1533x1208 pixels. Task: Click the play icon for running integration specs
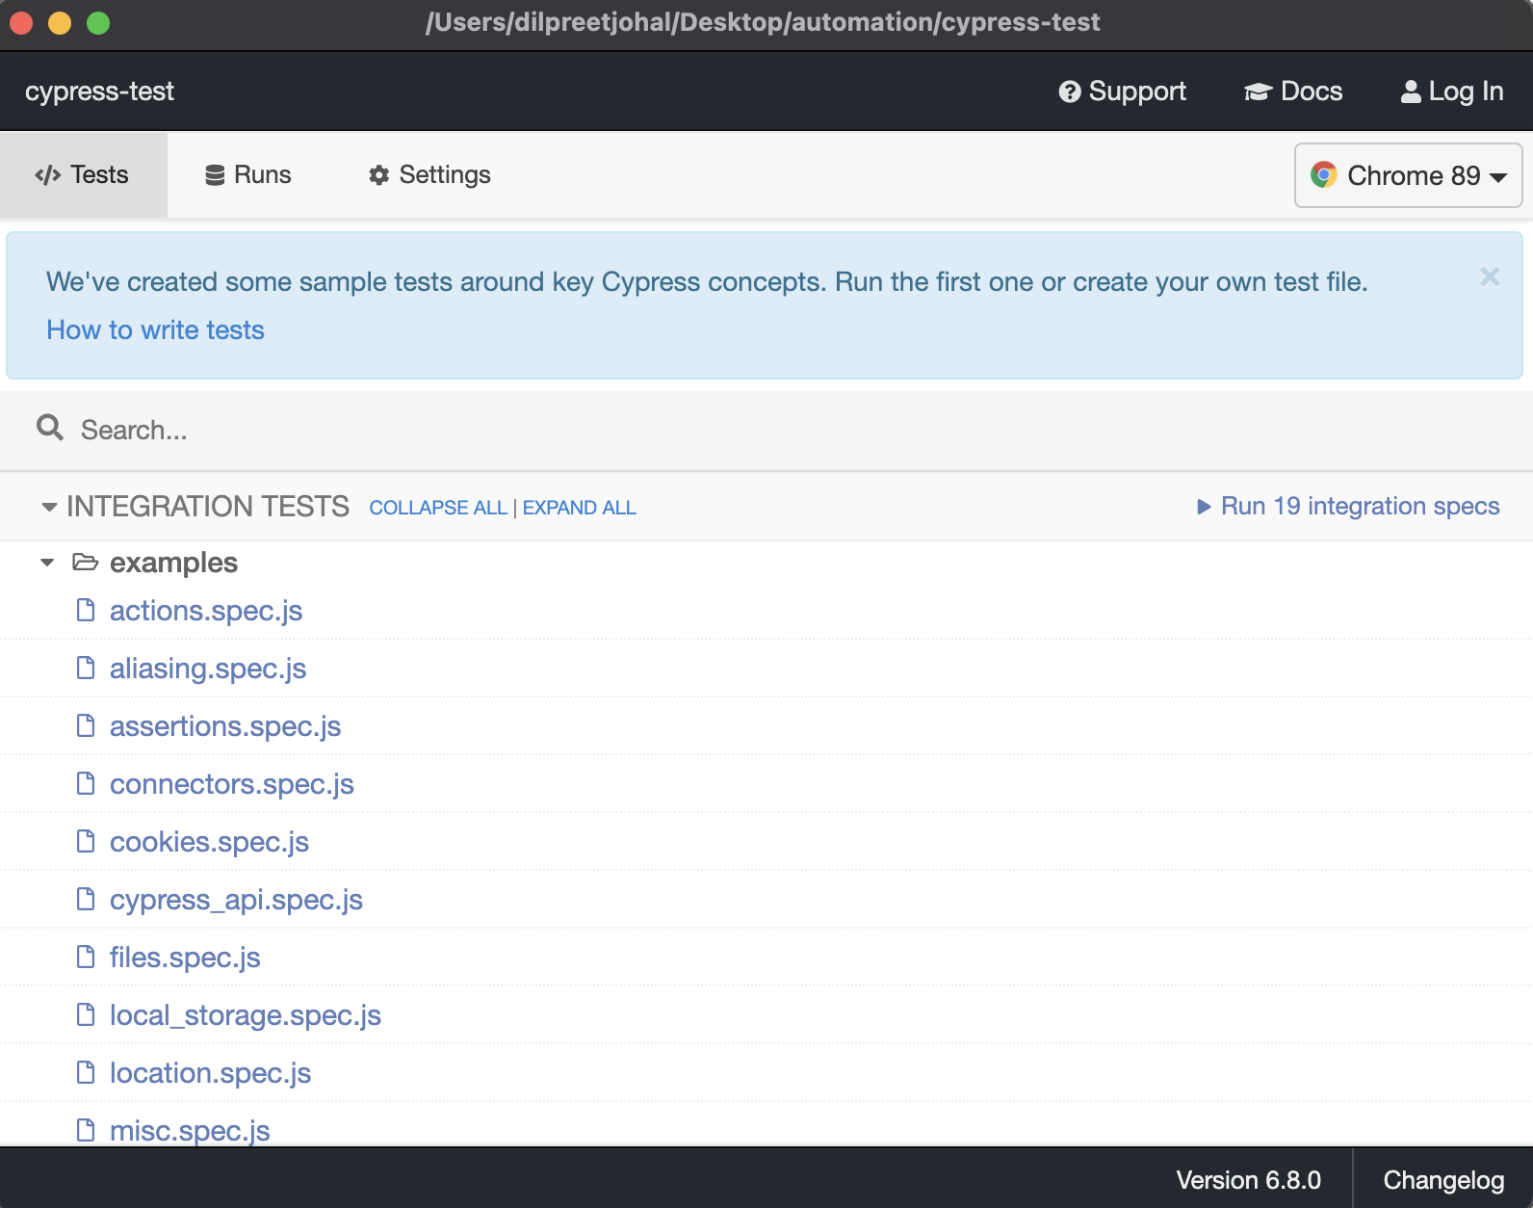tap(1204, 507)
